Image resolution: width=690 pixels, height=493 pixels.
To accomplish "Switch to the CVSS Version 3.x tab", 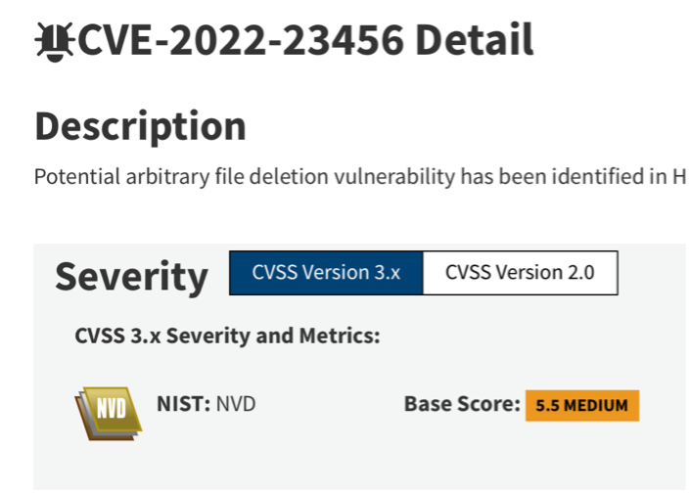I will [326, 273].
